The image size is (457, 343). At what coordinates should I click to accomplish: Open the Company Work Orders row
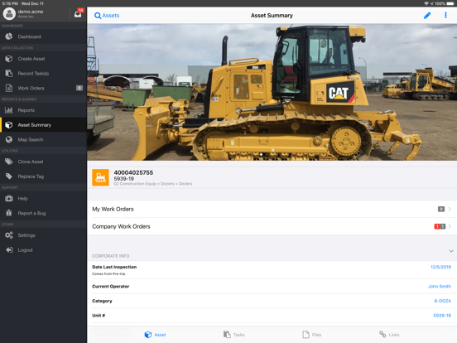coord(272,226)
